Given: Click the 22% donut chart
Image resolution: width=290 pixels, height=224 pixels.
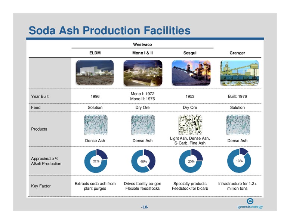Looking at the screenshot, I should [96, 161].
